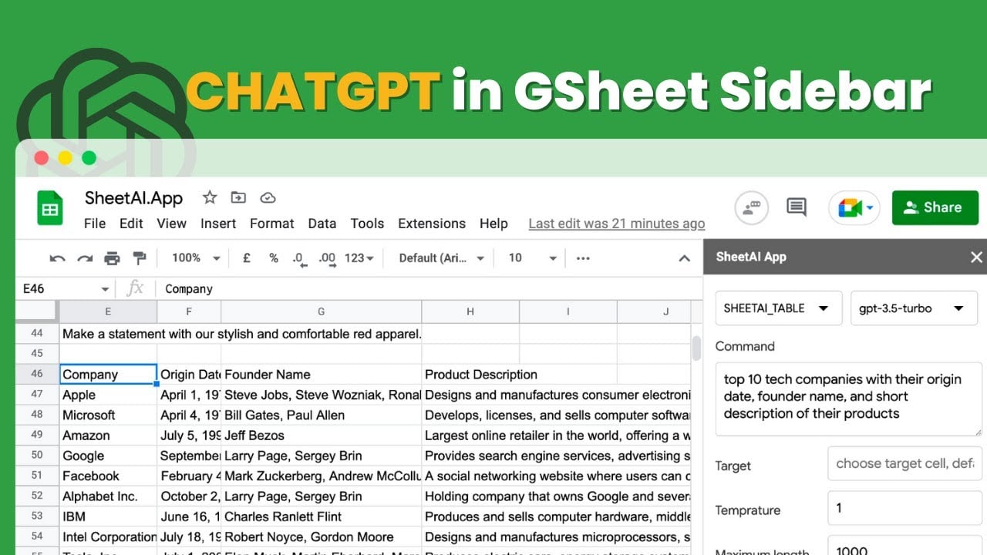Image resolution: width=987 pixels, height=555 pixels.
Task: Decrease decimal places
Action: 299,259
